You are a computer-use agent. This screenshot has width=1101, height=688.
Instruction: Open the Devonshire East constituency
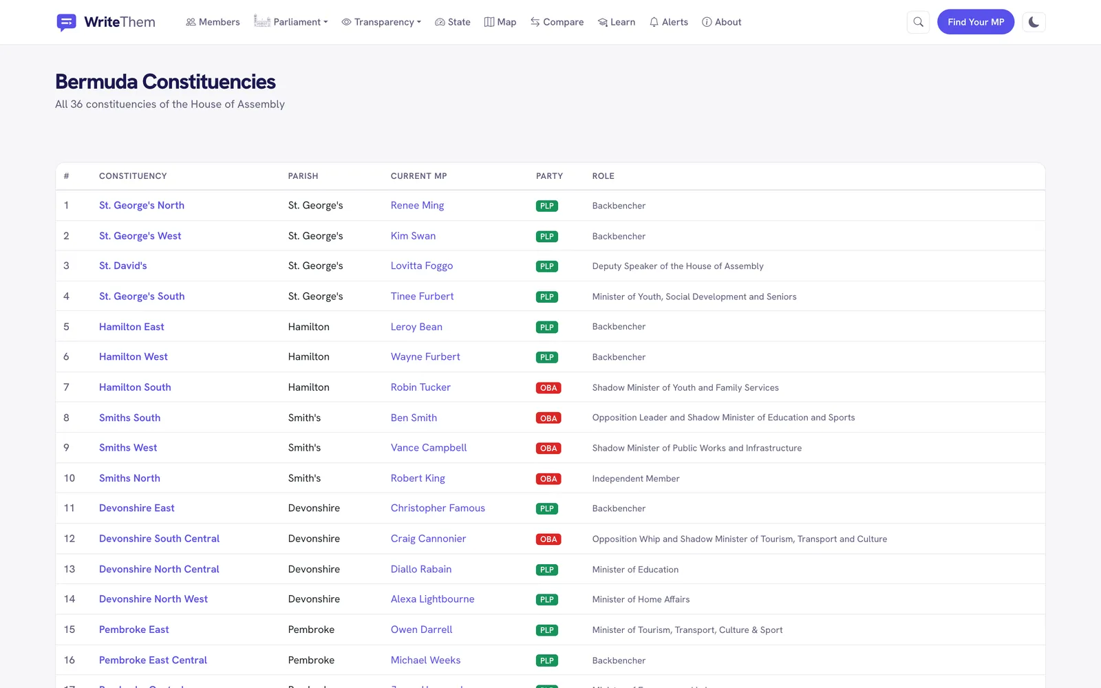137,508
